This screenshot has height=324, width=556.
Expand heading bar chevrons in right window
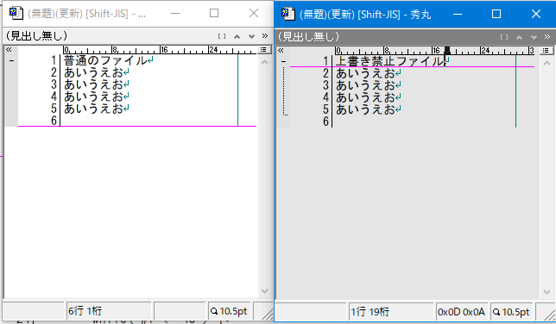[547, 36]
